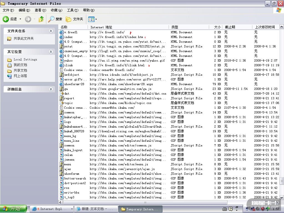Viewport: 284px width, 213px height.
Task: Click the horizontal scrollbar left arrow
Action: (x=61, y=202)
